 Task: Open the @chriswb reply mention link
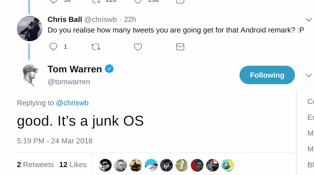[72, 103]
